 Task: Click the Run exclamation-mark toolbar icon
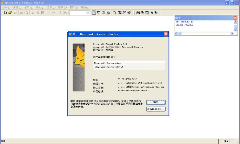click(60, 13)
